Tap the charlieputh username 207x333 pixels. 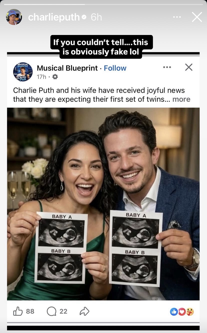(x=54, y=17)
